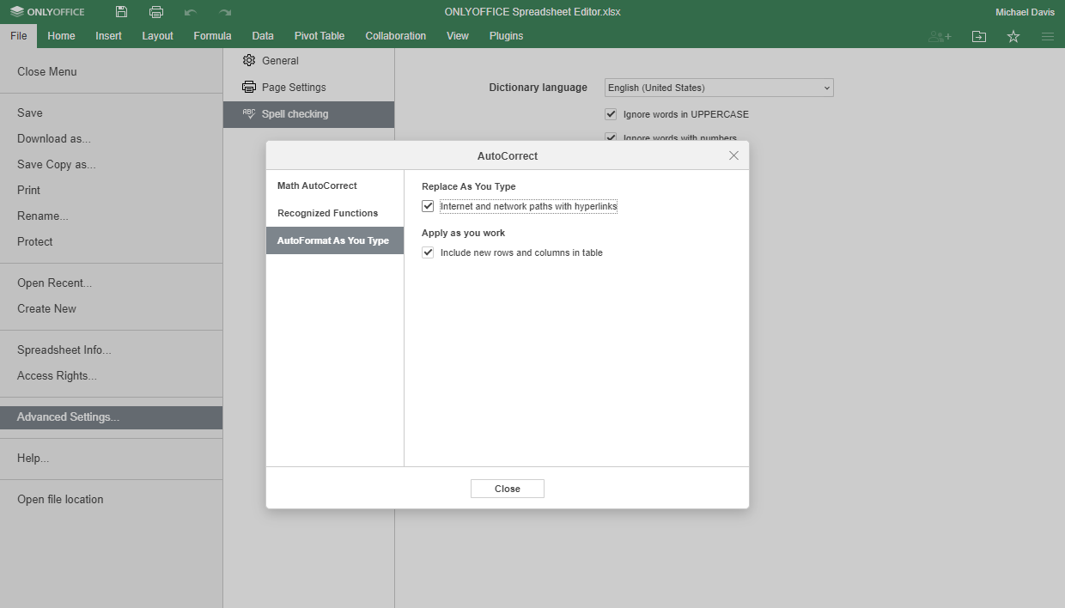Open the Dictionary language dropdown
The width and height of the screenshot is (1065, 608).
(x=719, y=88)
